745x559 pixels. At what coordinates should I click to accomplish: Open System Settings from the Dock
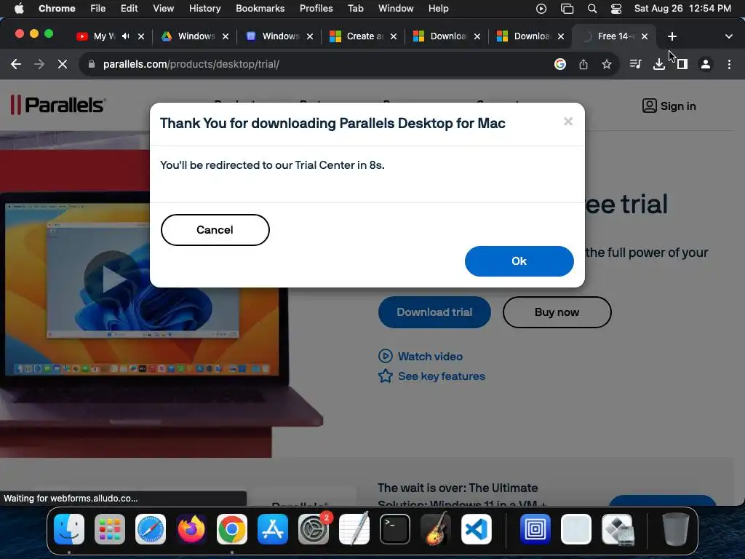click(x=314, y=529)
